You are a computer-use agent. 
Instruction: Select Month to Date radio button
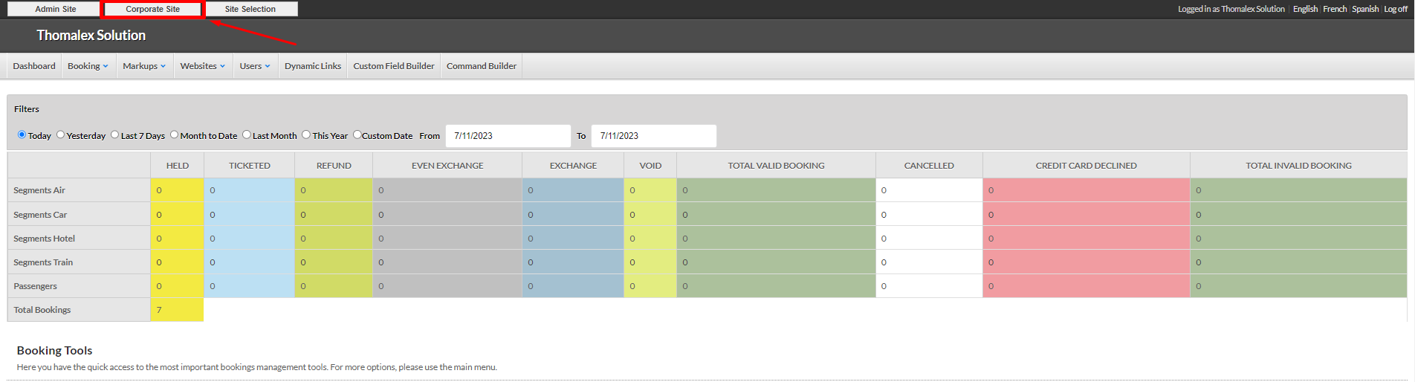[x=174, y=135]
